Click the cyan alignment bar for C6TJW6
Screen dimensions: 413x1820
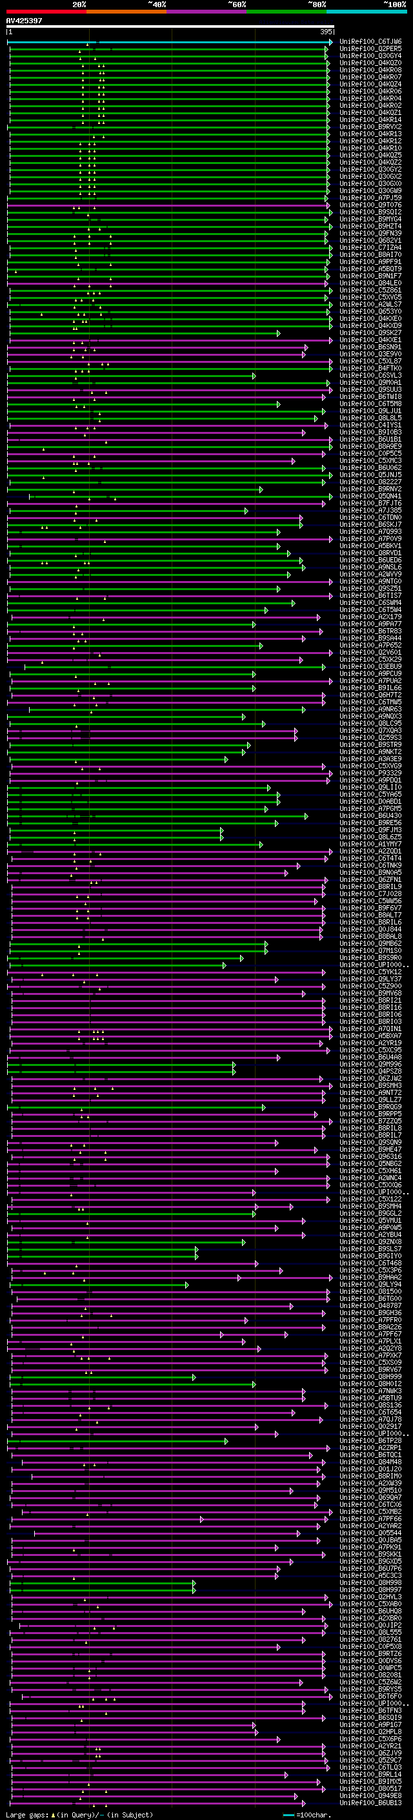(x=170, y=42)
